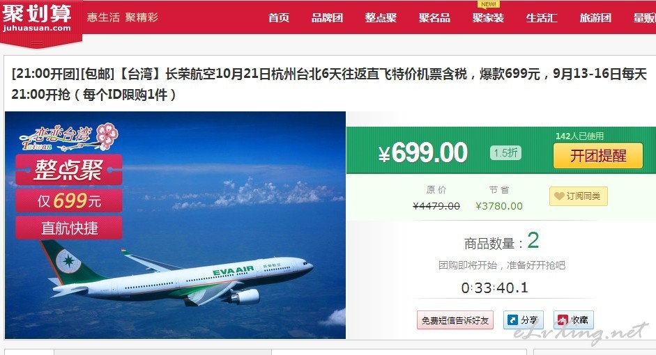Click the EVA Air airplane product image
The width and height of the screenshot is (656, 355).
[175, 225]
